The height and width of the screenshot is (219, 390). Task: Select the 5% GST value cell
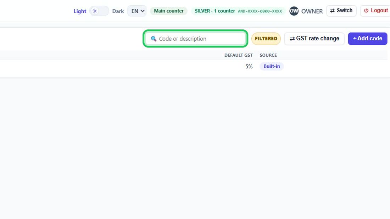249,66
